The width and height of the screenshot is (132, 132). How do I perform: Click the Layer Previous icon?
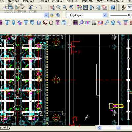(x=58, y=15)
